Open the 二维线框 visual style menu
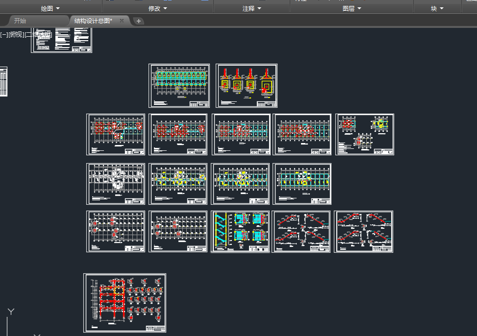This screenshot has height=336, width=477. click(x=38, y=35)
